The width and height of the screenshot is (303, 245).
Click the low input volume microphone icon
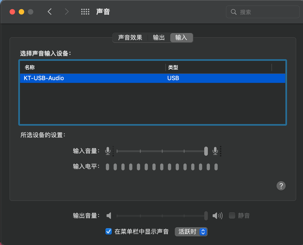pyautogui.click(x=108, y=151)
